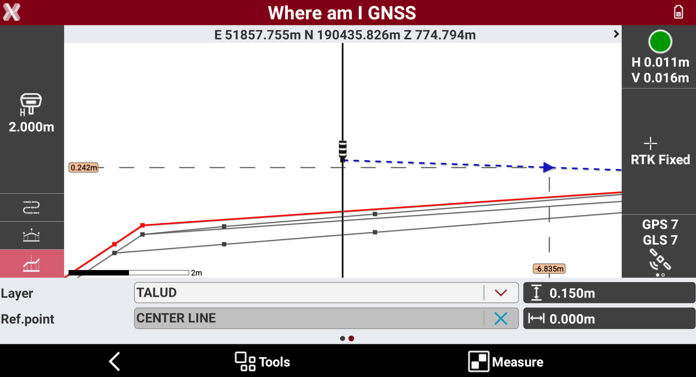This screenshot has height=377, width=696.
Task: Open the antenna height 2.000m setting
Action: click(x=32, y=113)
